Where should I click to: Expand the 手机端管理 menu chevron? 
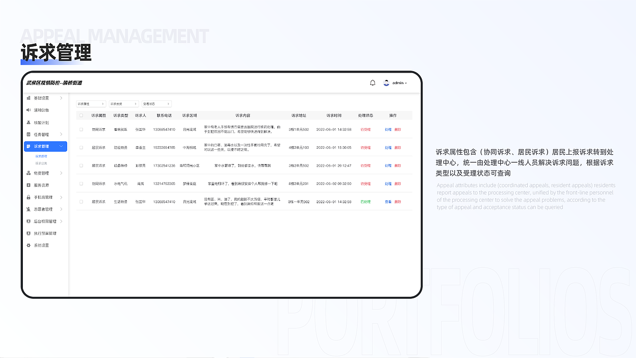61,197
